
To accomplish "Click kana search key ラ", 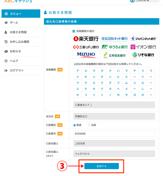I will [x=143, y=71].
